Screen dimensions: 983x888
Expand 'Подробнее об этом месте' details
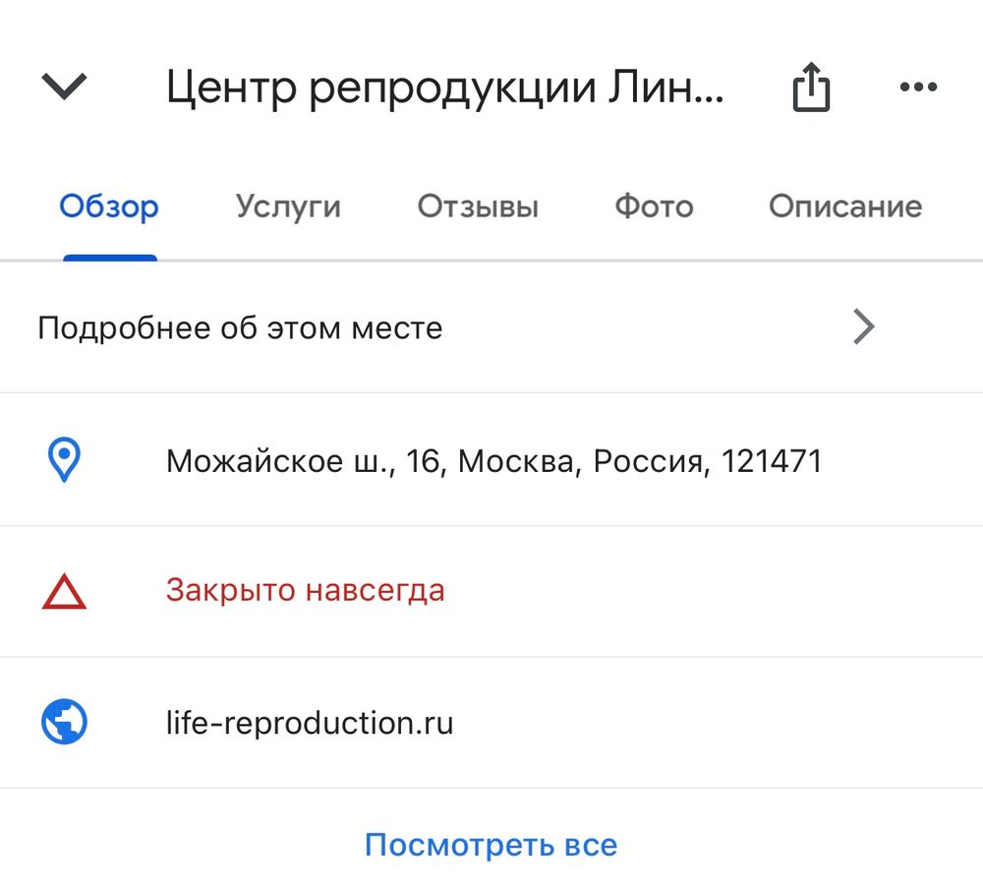[x=241, y=326]
